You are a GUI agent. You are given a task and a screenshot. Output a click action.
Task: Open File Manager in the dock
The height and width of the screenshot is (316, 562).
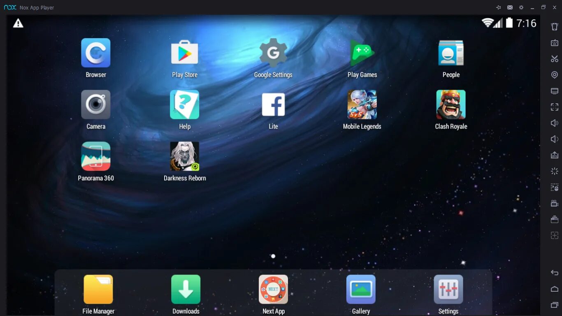click(x=98, y=289)
